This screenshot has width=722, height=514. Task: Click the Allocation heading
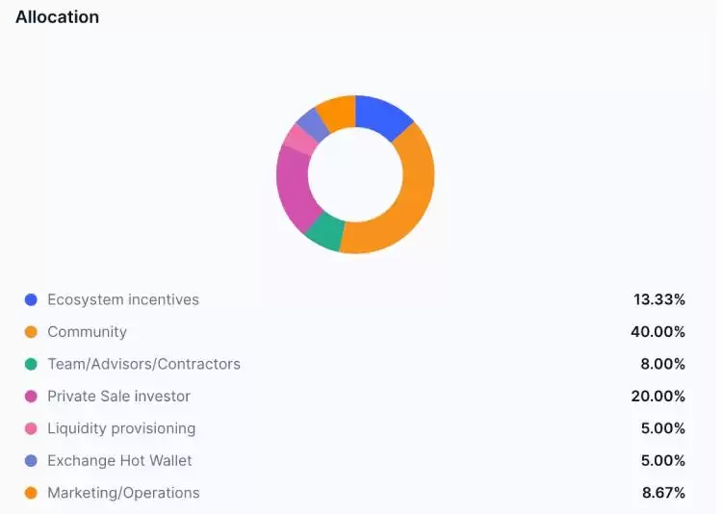coord(57,17)
